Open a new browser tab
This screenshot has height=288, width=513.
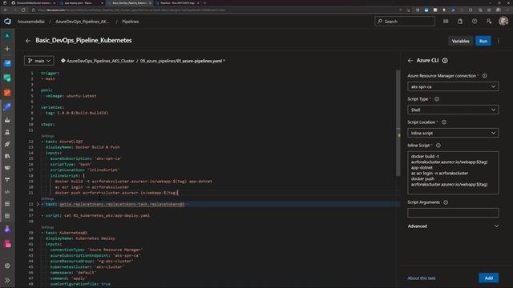coord(205,3)
